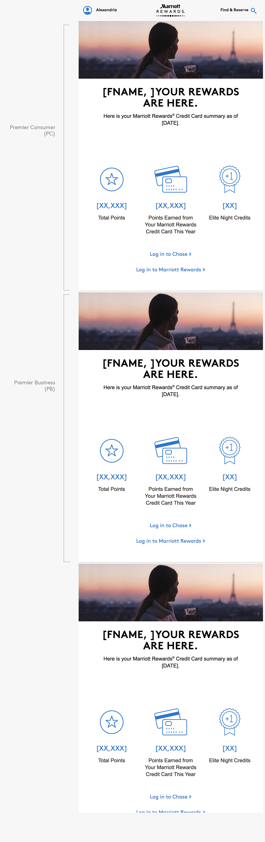
Task: Click the user profile icon beside Alexandria
Action: tap(88, 10)
